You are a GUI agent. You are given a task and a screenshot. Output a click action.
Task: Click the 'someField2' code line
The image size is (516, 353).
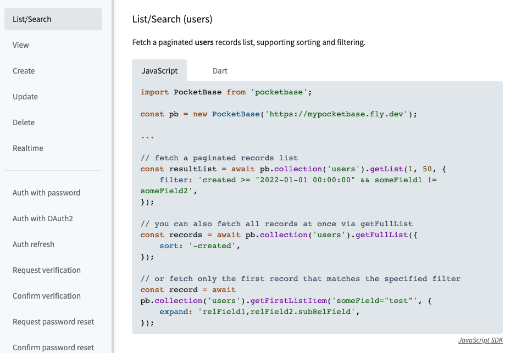pyautogui.click(x=169, y=191)
